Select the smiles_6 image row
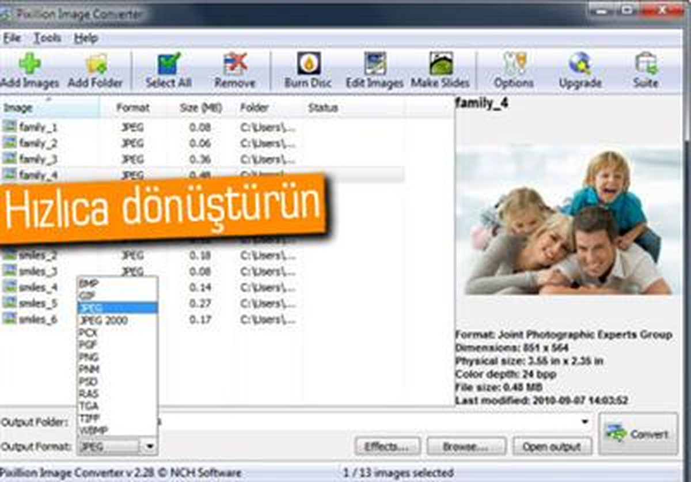This screenshot has width=691, height=482. click(202, 318)
